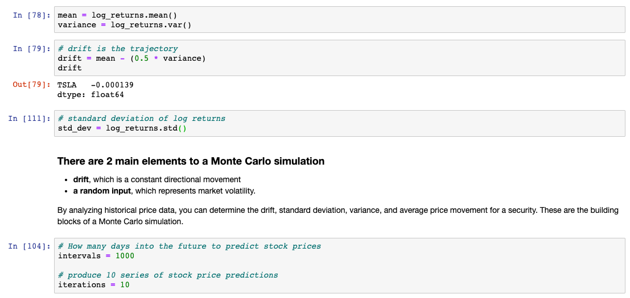Click the 'variance = log_returns.var()' line

pos(124,25)
